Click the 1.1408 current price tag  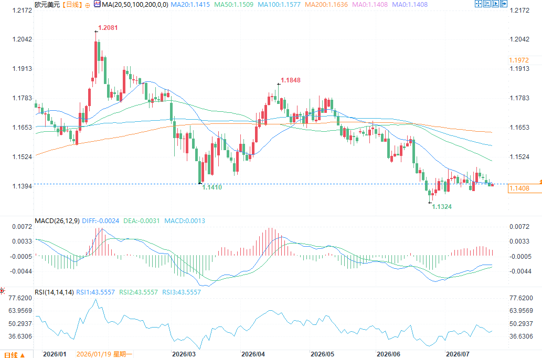(x=519, y=188)
